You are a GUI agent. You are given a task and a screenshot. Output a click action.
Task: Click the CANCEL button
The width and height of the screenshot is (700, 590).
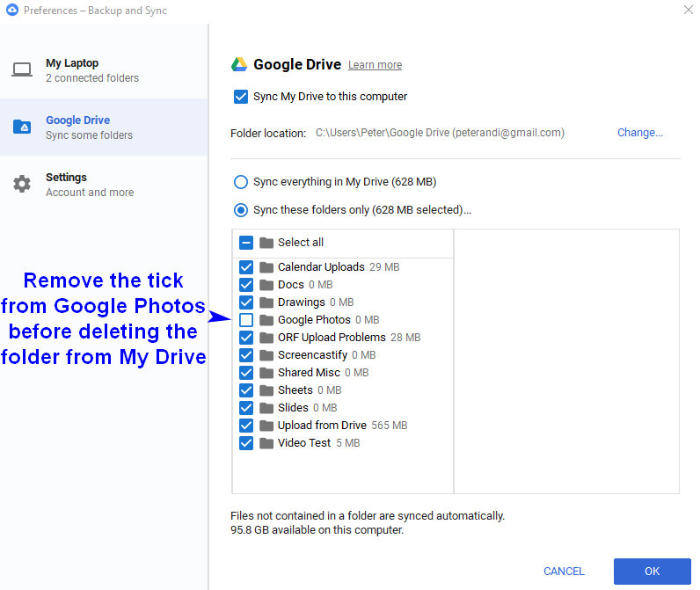[564, 572]
